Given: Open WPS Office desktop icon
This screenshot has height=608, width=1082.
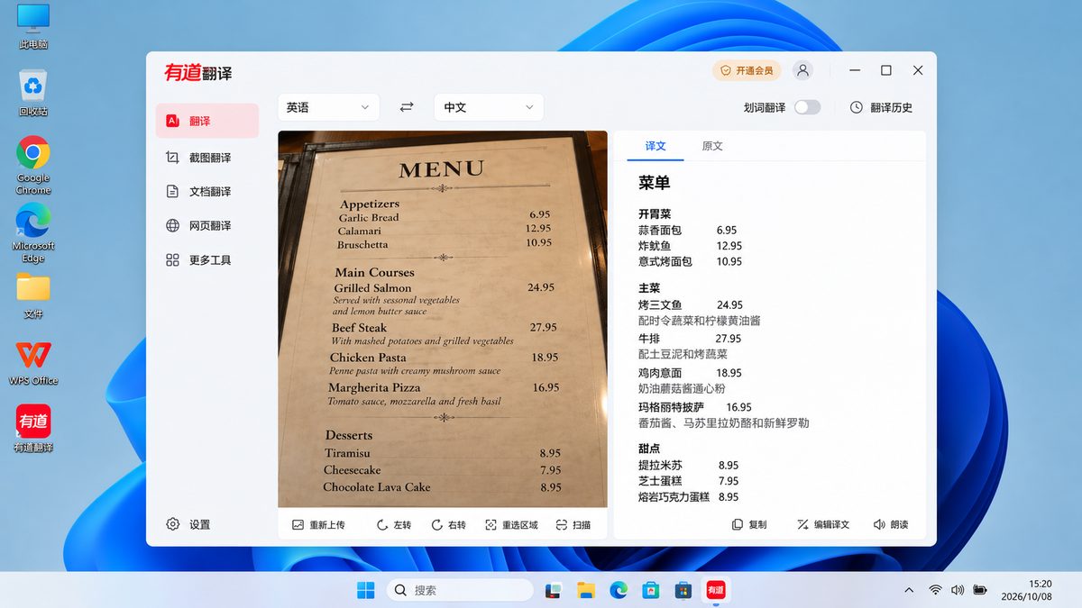Looking at the screenshot, I should (x=33, y=363).
